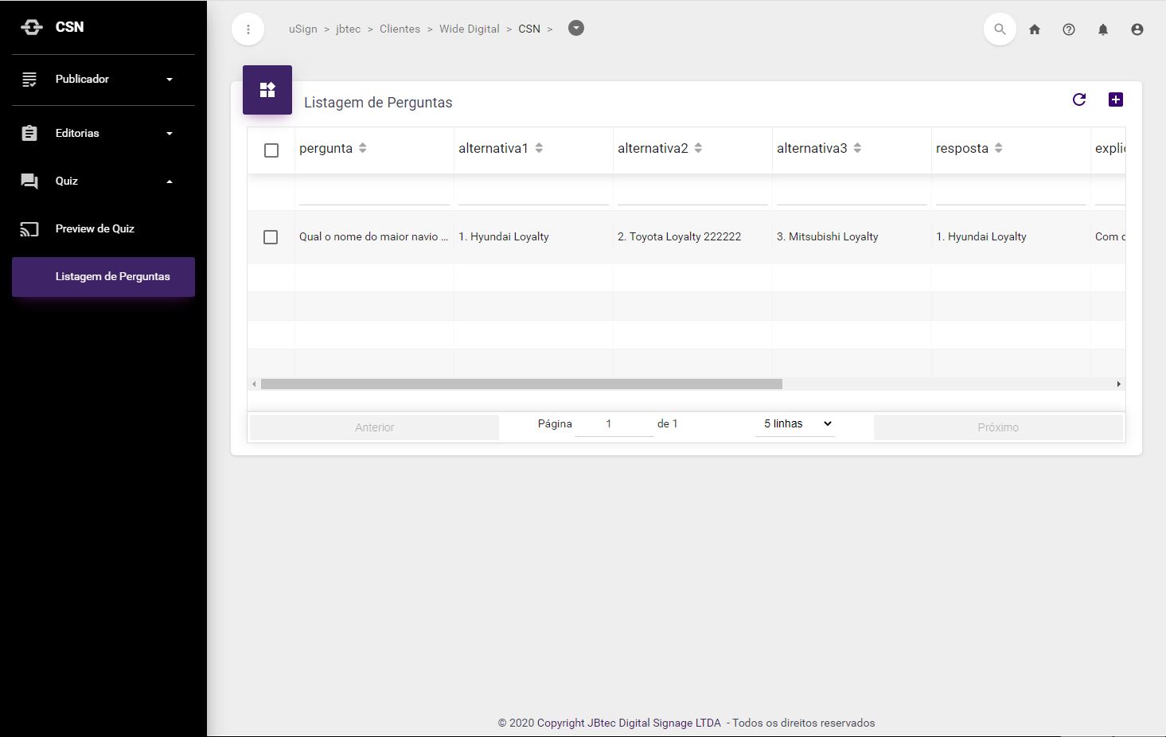Open the breadcrumb dropdown arrow after CSN

click(x=576, y=28)
